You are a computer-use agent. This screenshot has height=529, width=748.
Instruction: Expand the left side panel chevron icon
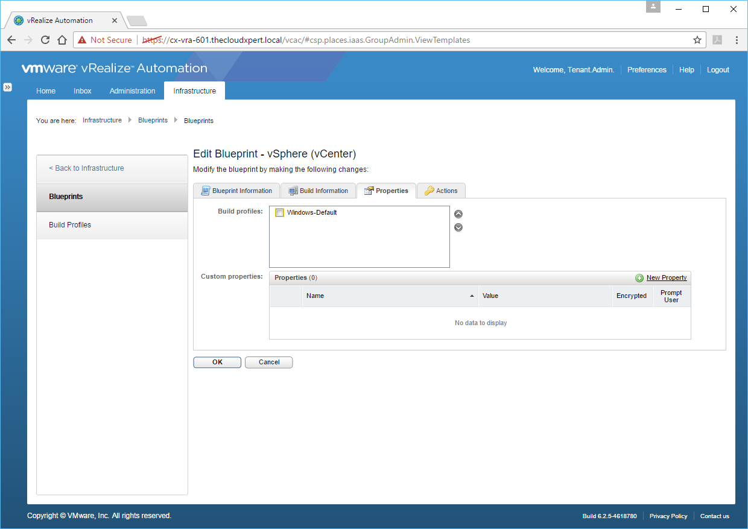pyautogui.click(x=7, y=87)
